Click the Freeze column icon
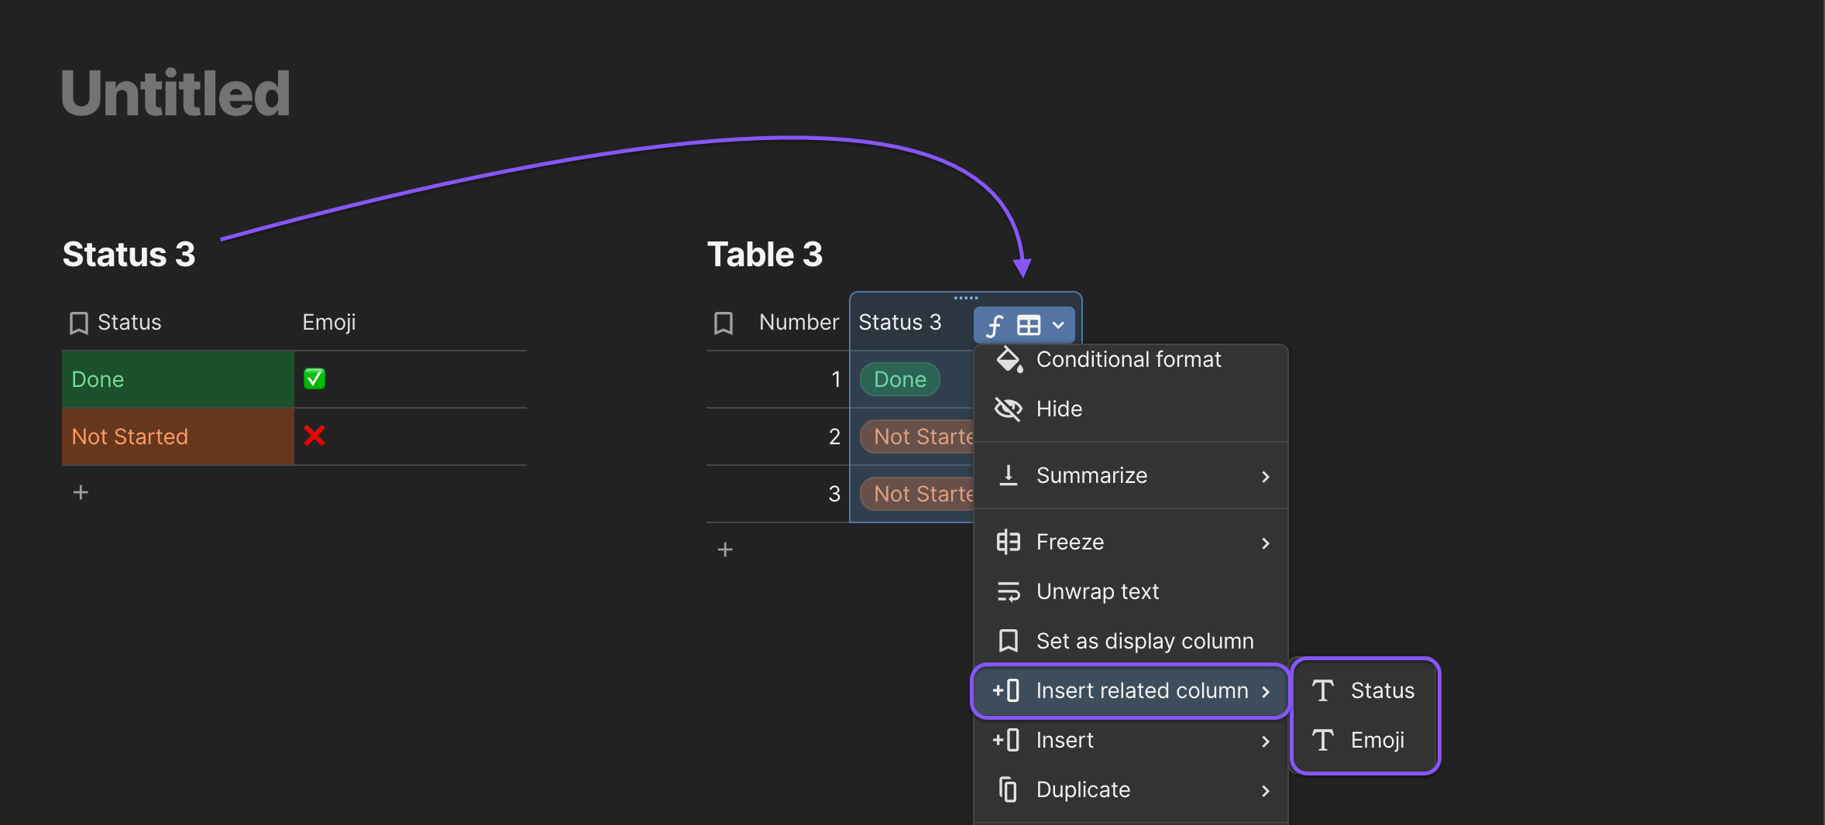1825x825 pixels. 1008,543
